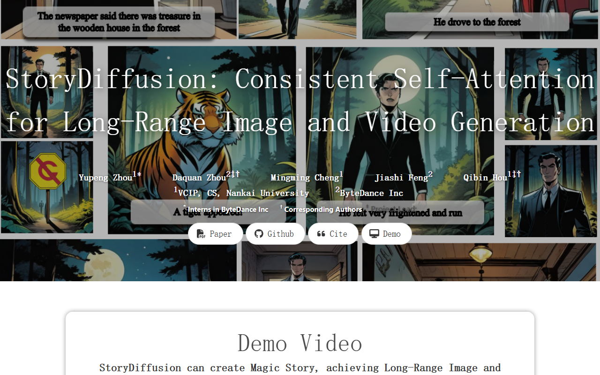Click the 'ByteDance Inc' affiliation text
The image size is (600, 375).
[x=372, y=193]
